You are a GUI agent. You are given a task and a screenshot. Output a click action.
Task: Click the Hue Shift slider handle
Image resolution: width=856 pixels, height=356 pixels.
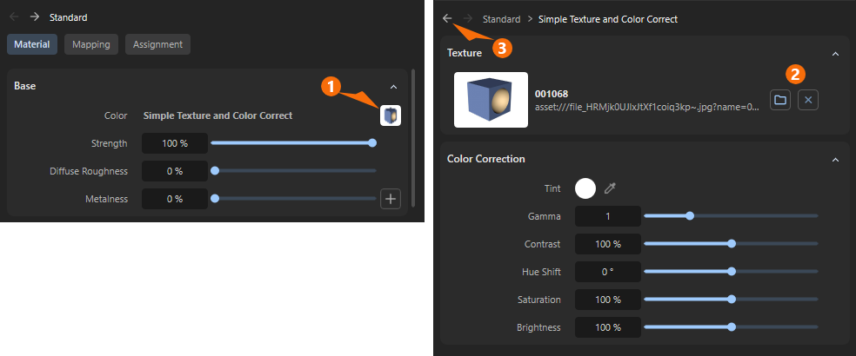[x=732, y=272]
